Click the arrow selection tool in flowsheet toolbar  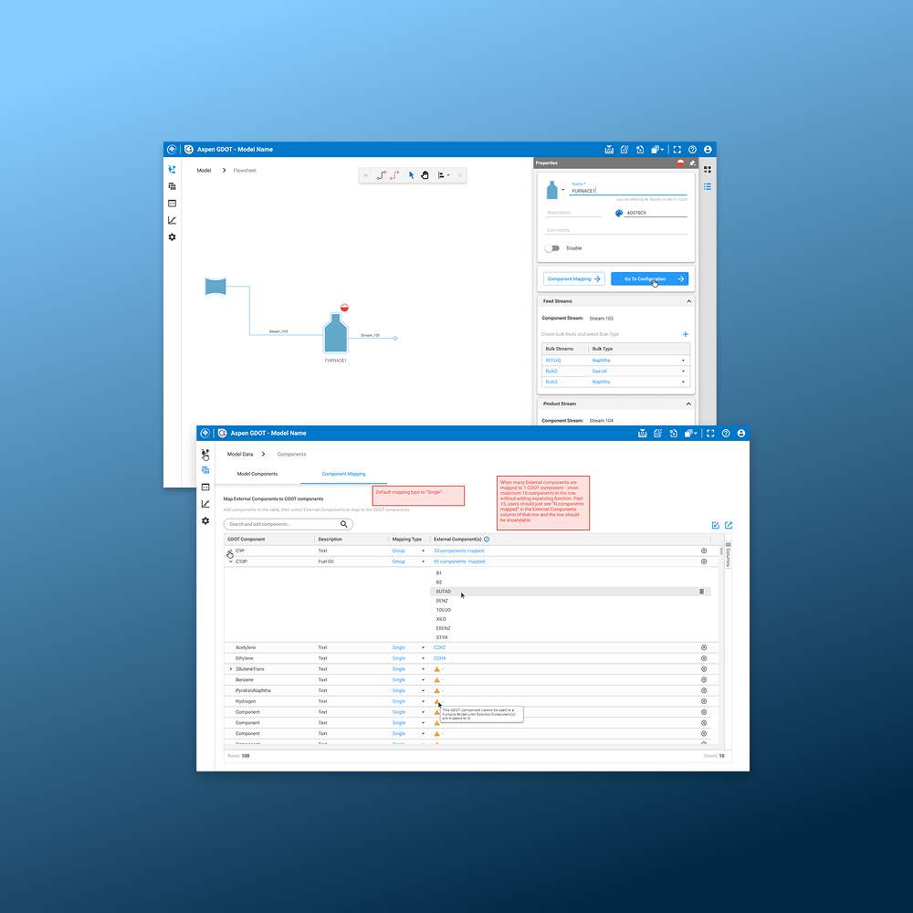tap(412, 174)
